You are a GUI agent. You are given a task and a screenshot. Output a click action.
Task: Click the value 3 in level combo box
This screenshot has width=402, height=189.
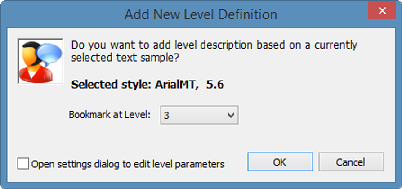click(167, 115)
